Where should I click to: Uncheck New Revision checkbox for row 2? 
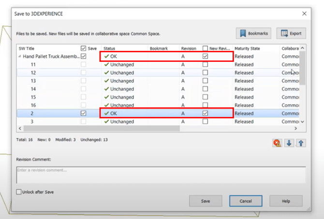tap(205, 113)
